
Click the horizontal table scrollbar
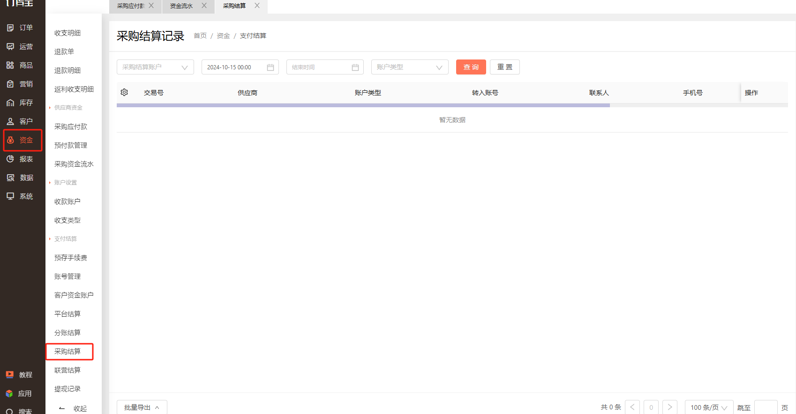pos(363,105)
